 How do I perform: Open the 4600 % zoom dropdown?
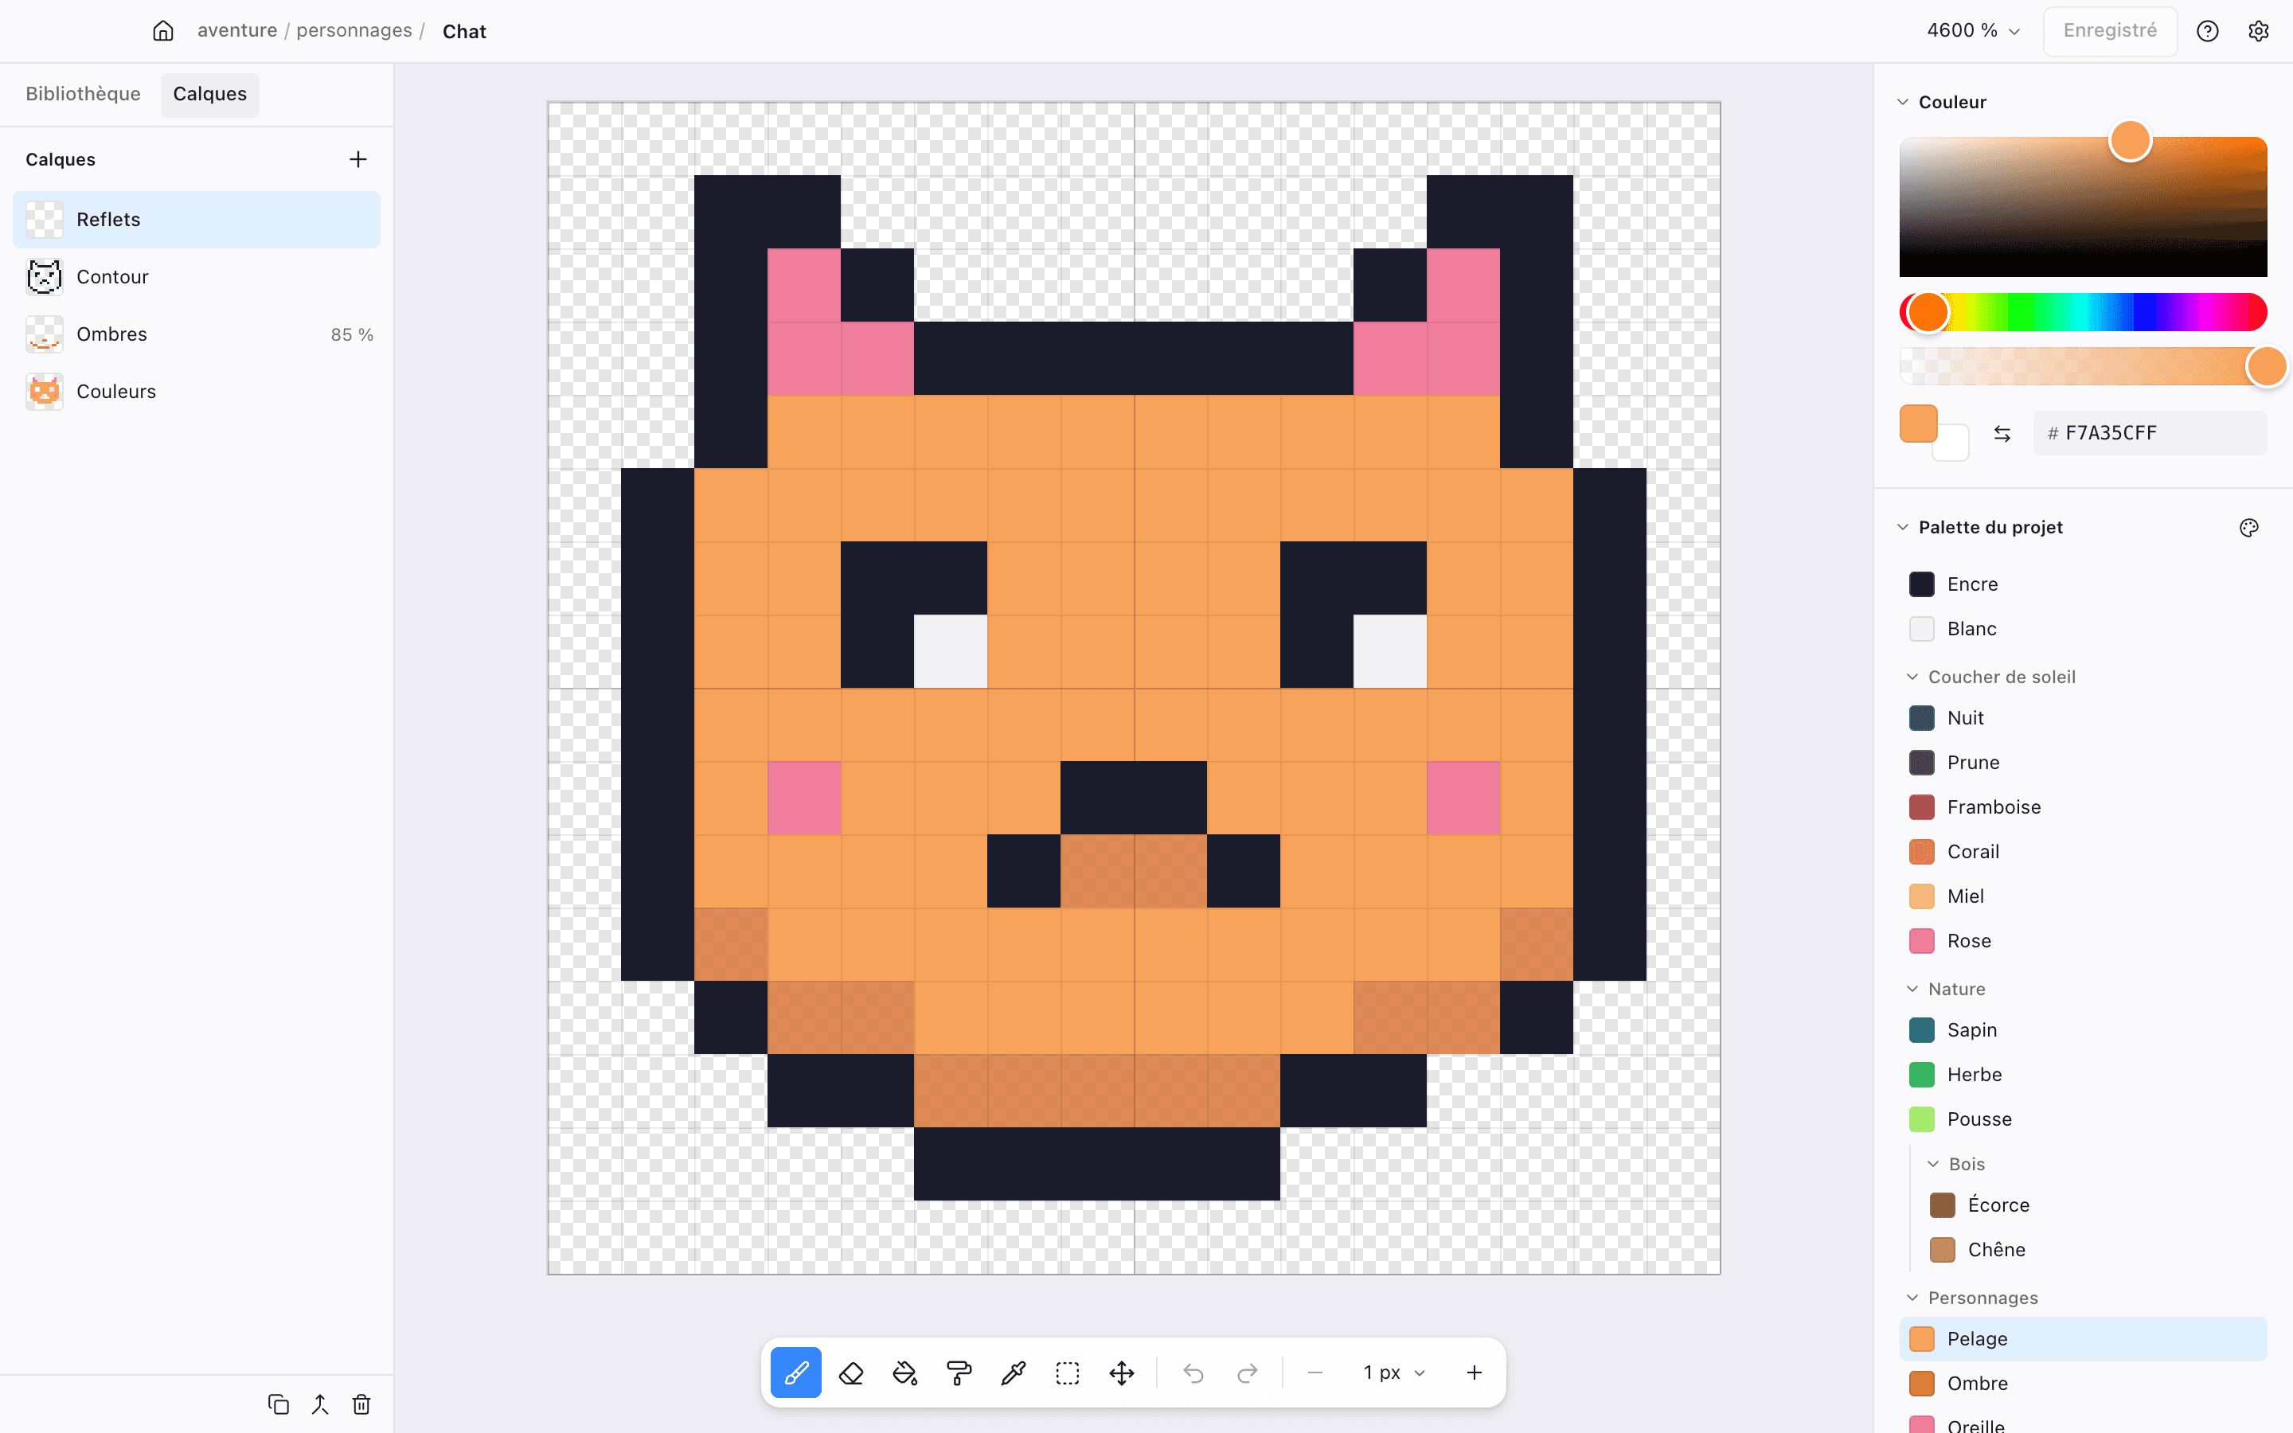point(1974,30)
